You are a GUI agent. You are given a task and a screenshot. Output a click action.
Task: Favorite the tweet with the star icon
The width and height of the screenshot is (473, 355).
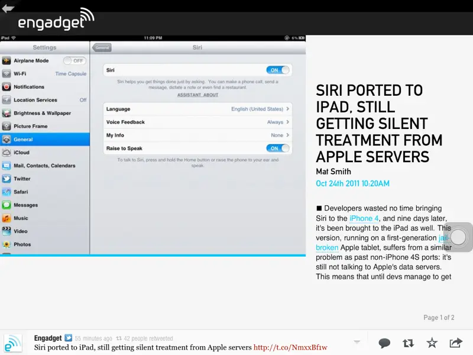tap(432, 343)
